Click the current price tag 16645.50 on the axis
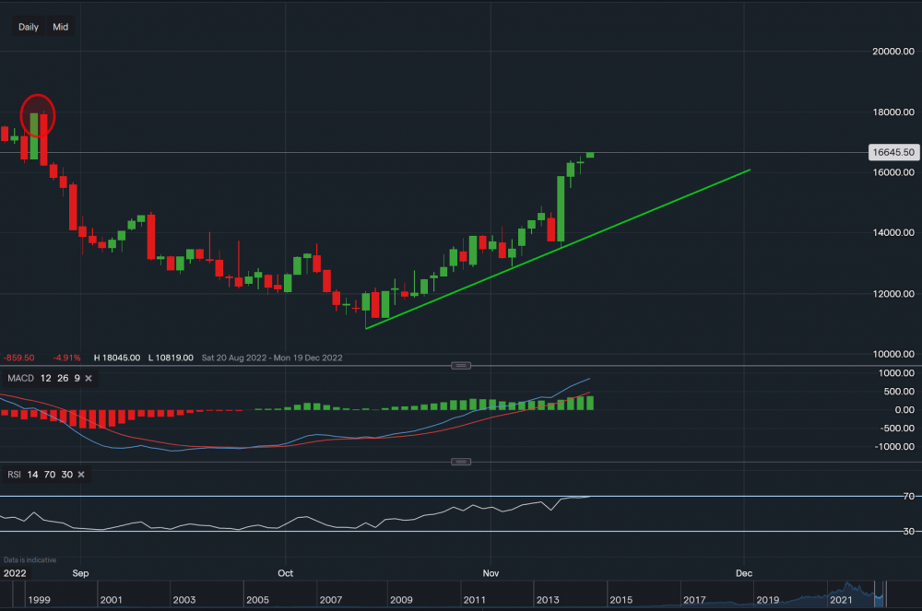Viewport: 922px width, 611px height. (893, 152)
